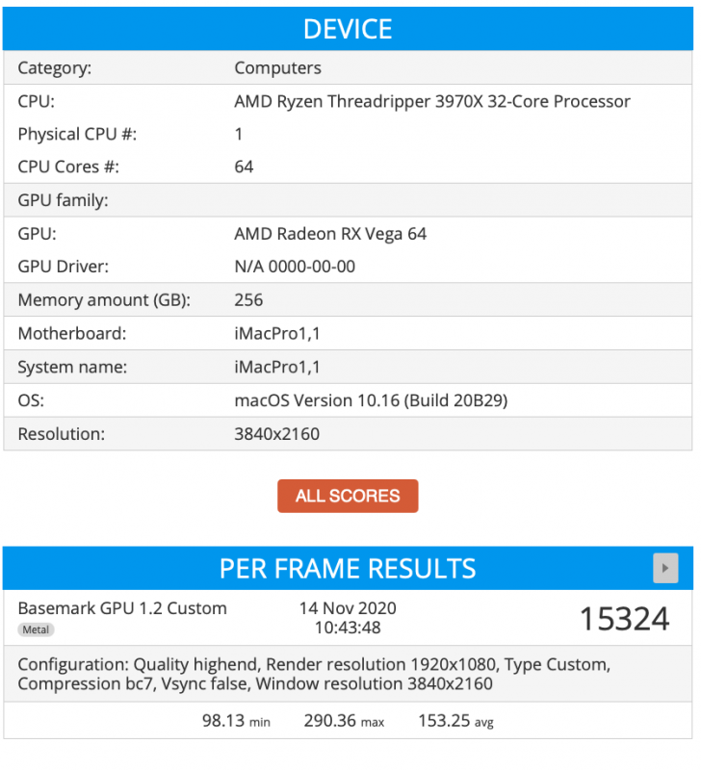Click the GPU family label
The width and height of the screenshot is (701, 770).
coord(63,200)
